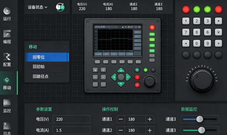The height and width of the screenshot is (135, 227).
Task: Click the red plus round button on device
Action: point(137,85)
